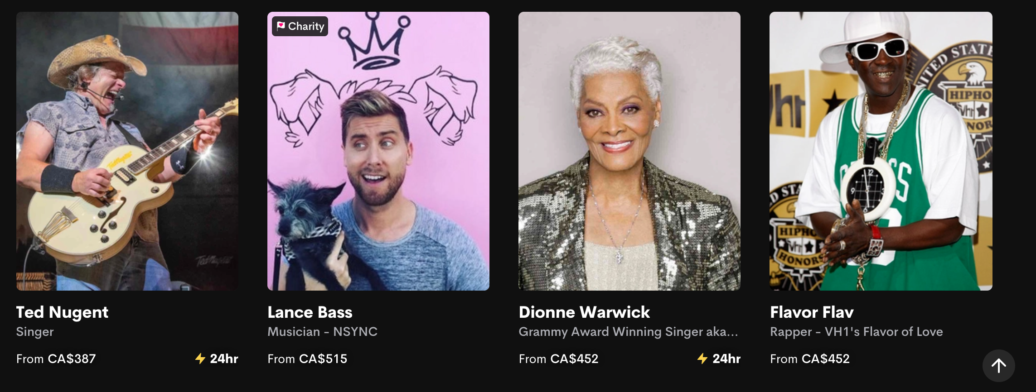Open Ted Nugent's profile photo
1036x392 pixels.
(x=127, y=151)
